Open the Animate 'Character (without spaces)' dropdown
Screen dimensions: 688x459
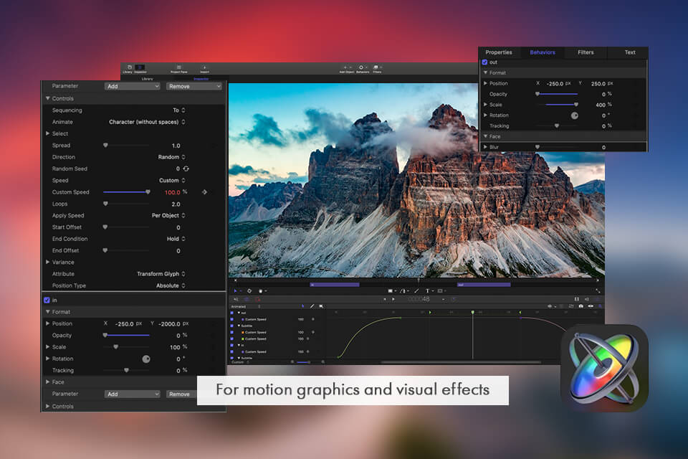147,122
